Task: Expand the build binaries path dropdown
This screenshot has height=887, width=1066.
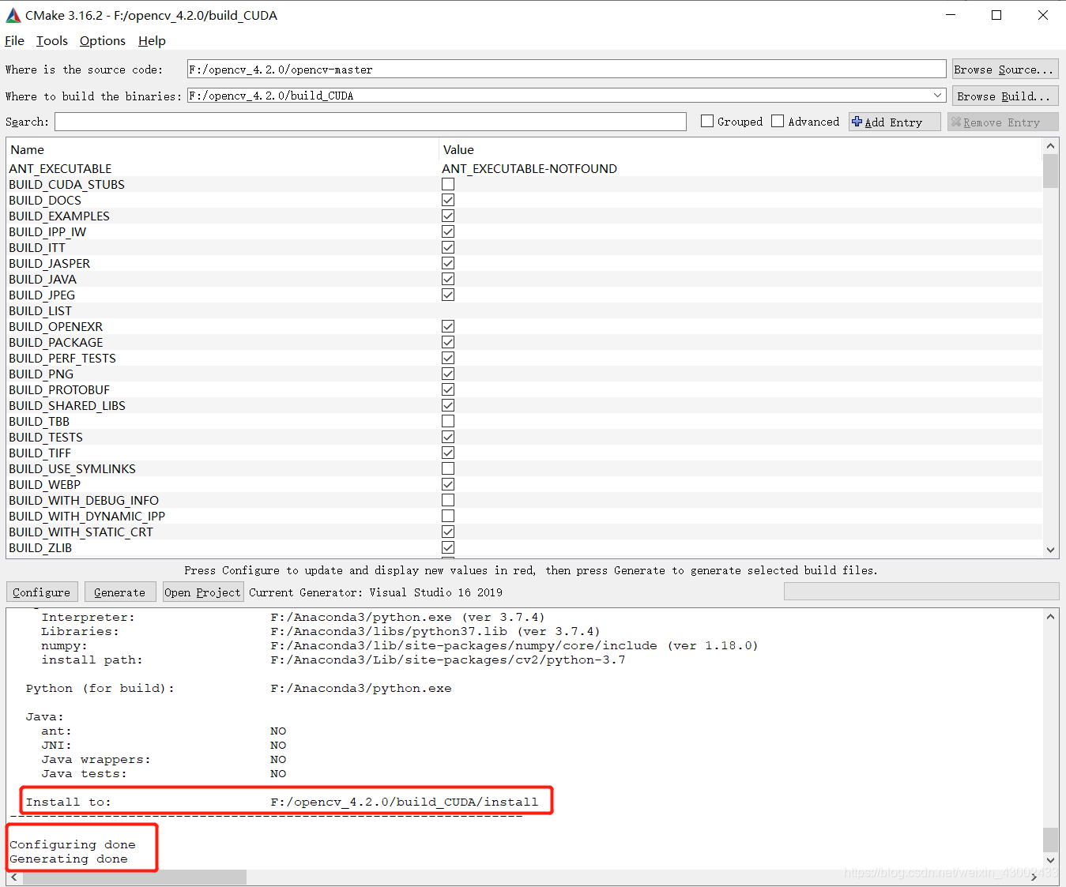Action: pyautogui.click(x=938, y=96)
